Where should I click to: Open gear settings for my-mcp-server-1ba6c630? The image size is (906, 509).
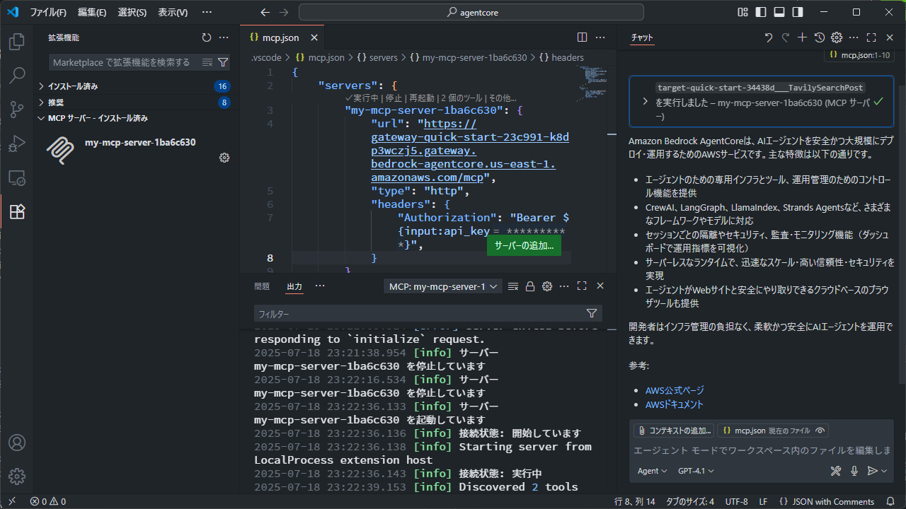click(224, 158)
